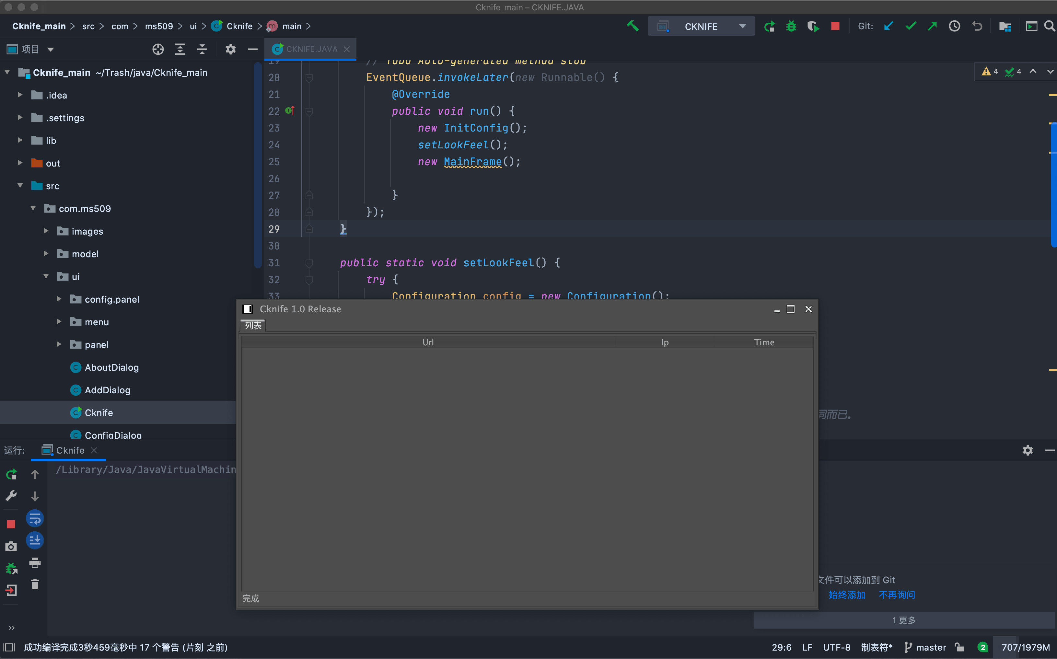Expand the config.panel package
This screenshot has height=659, width=1057.
pos(59,298)
